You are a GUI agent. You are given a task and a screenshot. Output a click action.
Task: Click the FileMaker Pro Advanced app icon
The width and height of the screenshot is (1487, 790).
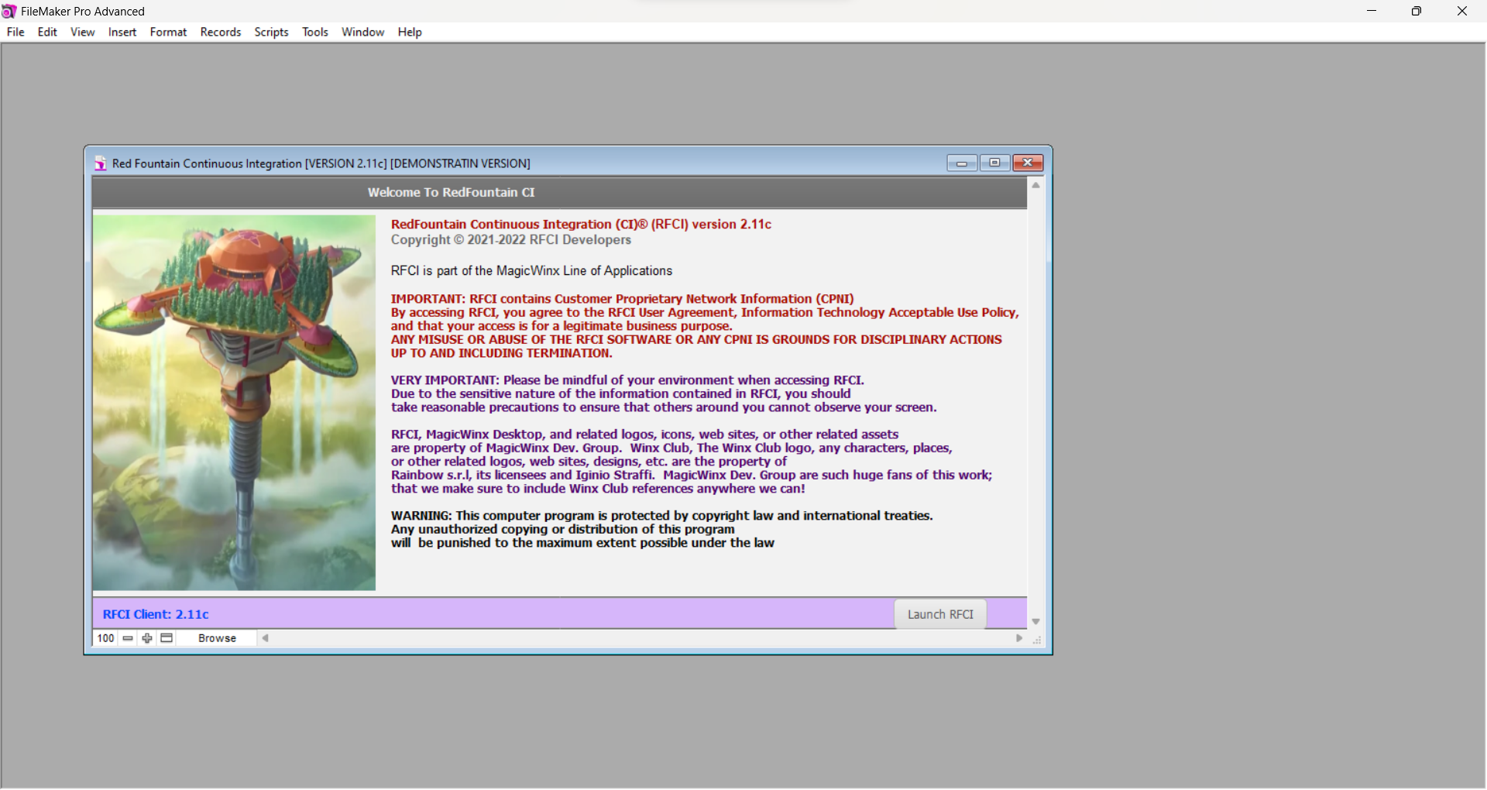click(x=9, y=11)
